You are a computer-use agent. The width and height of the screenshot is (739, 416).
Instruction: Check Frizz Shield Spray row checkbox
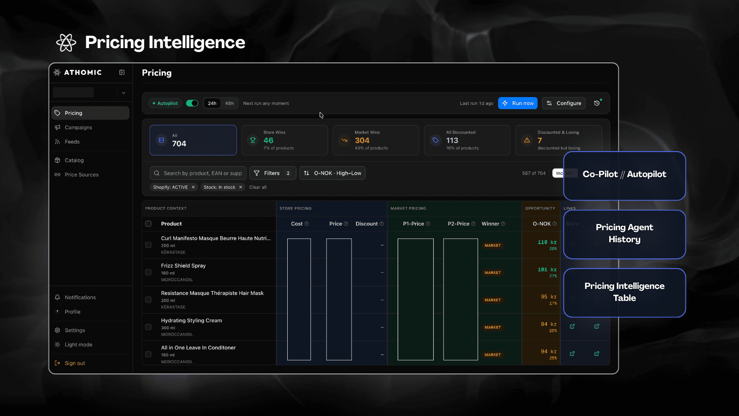148,272
